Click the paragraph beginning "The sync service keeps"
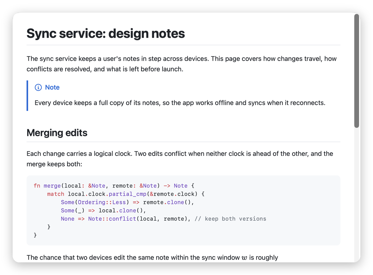The image size is (373, 275). tap(181, 64)
